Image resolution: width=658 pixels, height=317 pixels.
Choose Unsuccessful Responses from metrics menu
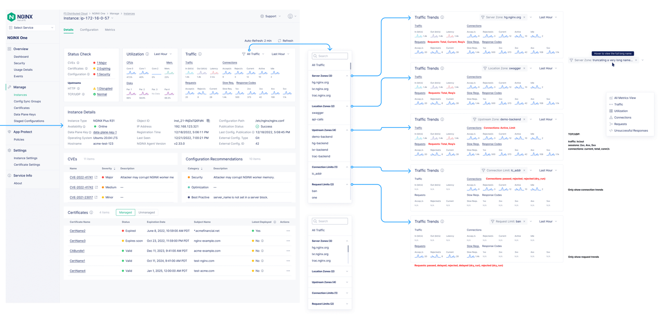pos(631,131)
